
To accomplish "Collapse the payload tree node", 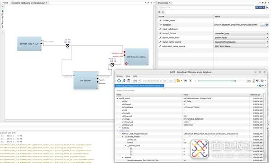I will [123, 158].
